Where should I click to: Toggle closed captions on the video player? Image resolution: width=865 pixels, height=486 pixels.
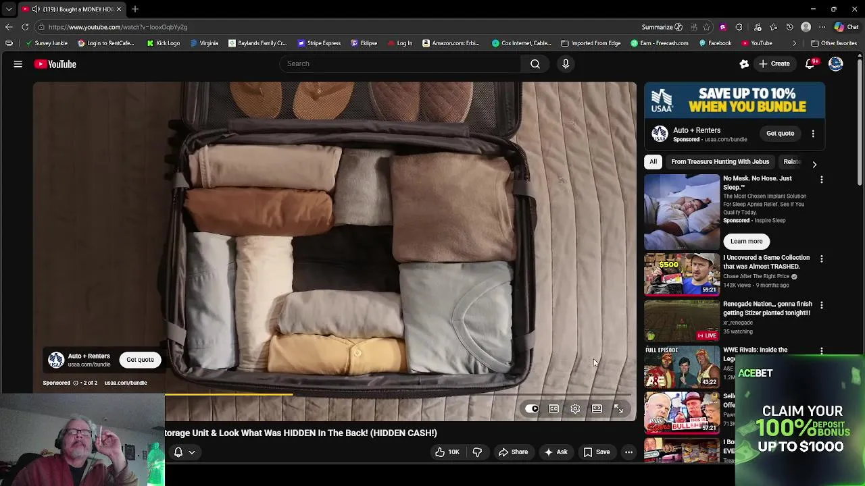coord(553,408)
